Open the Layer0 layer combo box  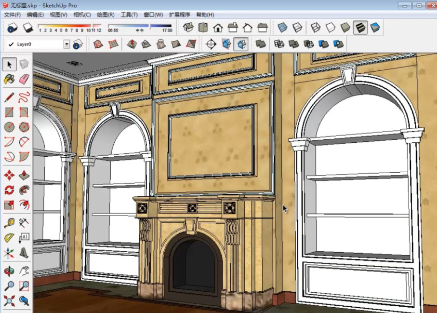point(38,44)
